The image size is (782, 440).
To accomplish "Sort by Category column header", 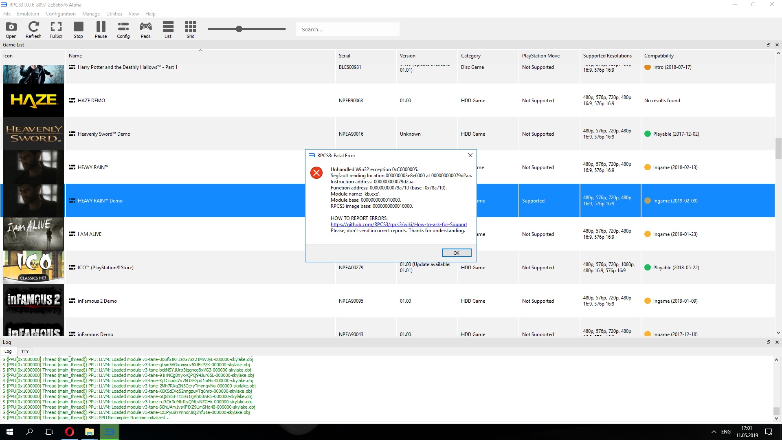I will point(488,56).
